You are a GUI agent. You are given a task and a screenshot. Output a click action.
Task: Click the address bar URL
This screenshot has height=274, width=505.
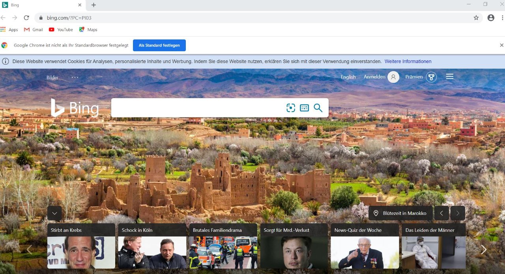tap(69, 18)
